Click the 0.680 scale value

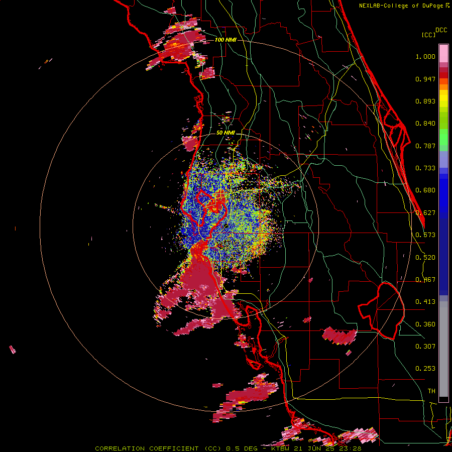pyautogui.click(x=425, y=190)
